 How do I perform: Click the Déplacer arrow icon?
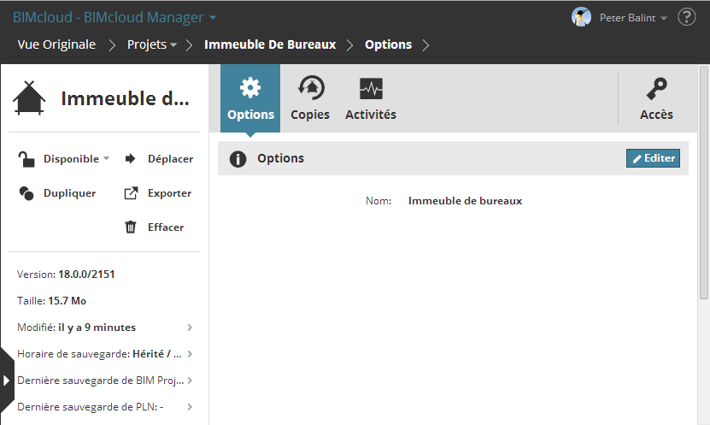tap(131, 158)
